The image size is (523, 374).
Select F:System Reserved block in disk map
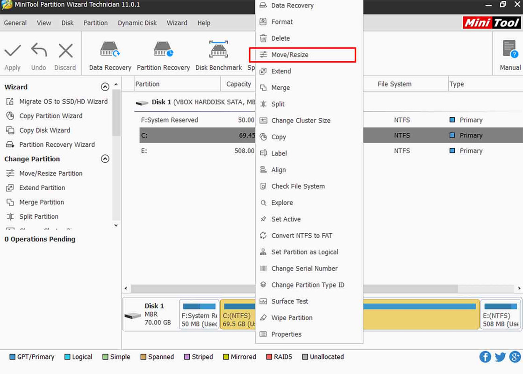coord(199,314)
